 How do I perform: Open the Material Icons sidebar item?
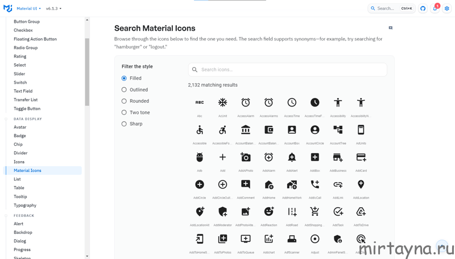click(x=43, y=170)
